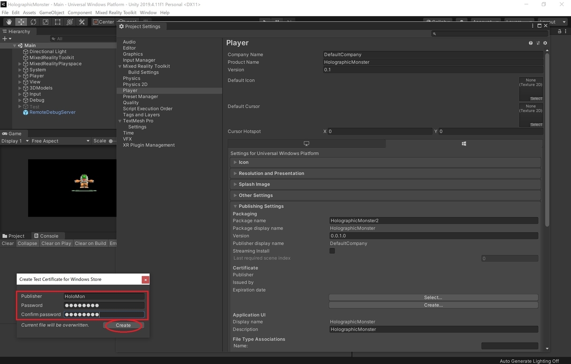Open the Window menu
This screenshot has height=364, width=571.
[148, 12]
